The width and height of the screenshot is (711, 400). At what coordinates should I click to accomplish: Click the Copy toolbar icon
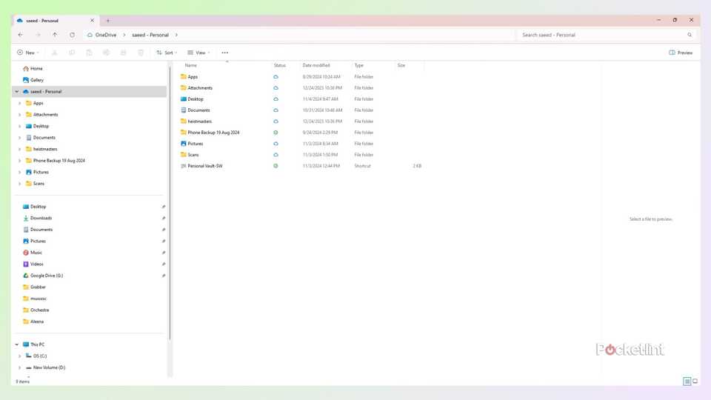pos(72,53)
